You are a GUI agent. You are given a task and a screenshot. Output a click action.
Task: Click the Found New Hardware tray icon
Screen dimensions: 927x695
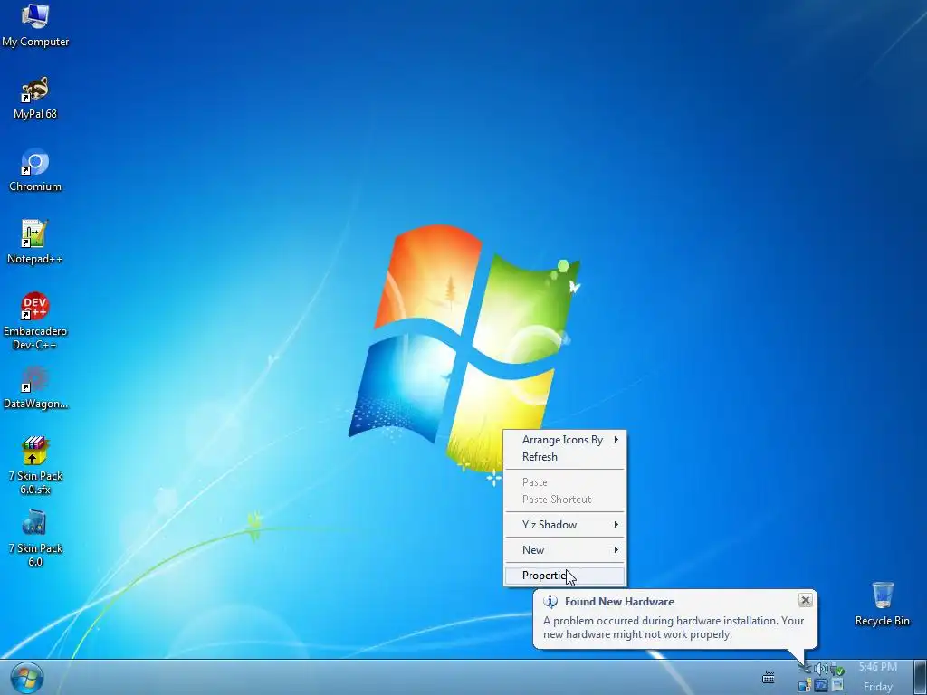[805, 669]
